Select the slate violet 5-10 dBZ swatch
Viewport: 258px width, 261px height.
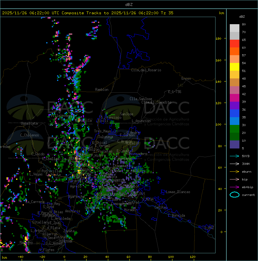click(x=234, y=144)
